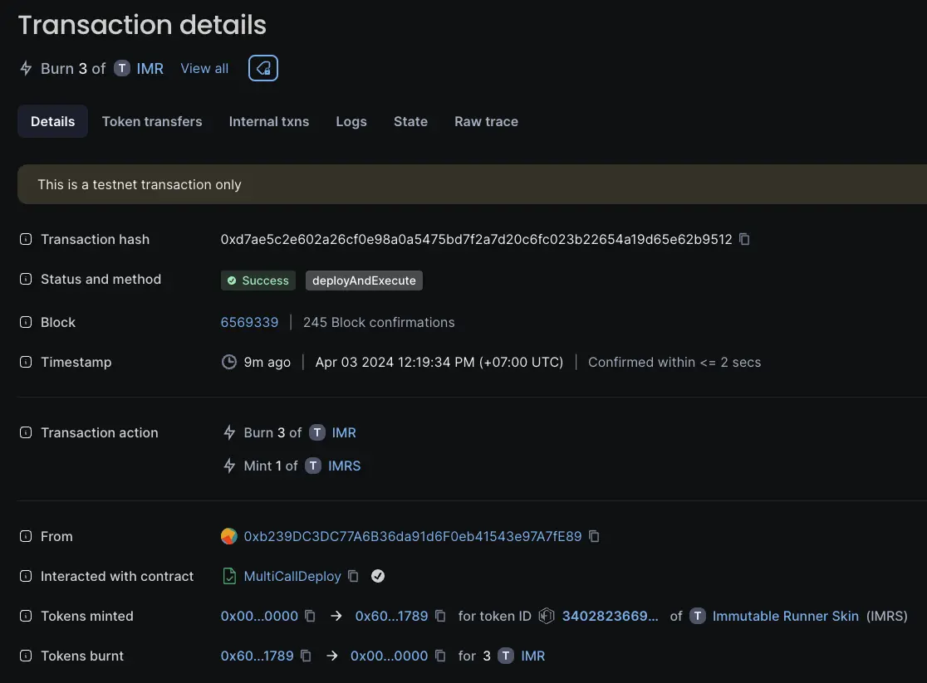Click the verified contract checkmark icon

378,576
